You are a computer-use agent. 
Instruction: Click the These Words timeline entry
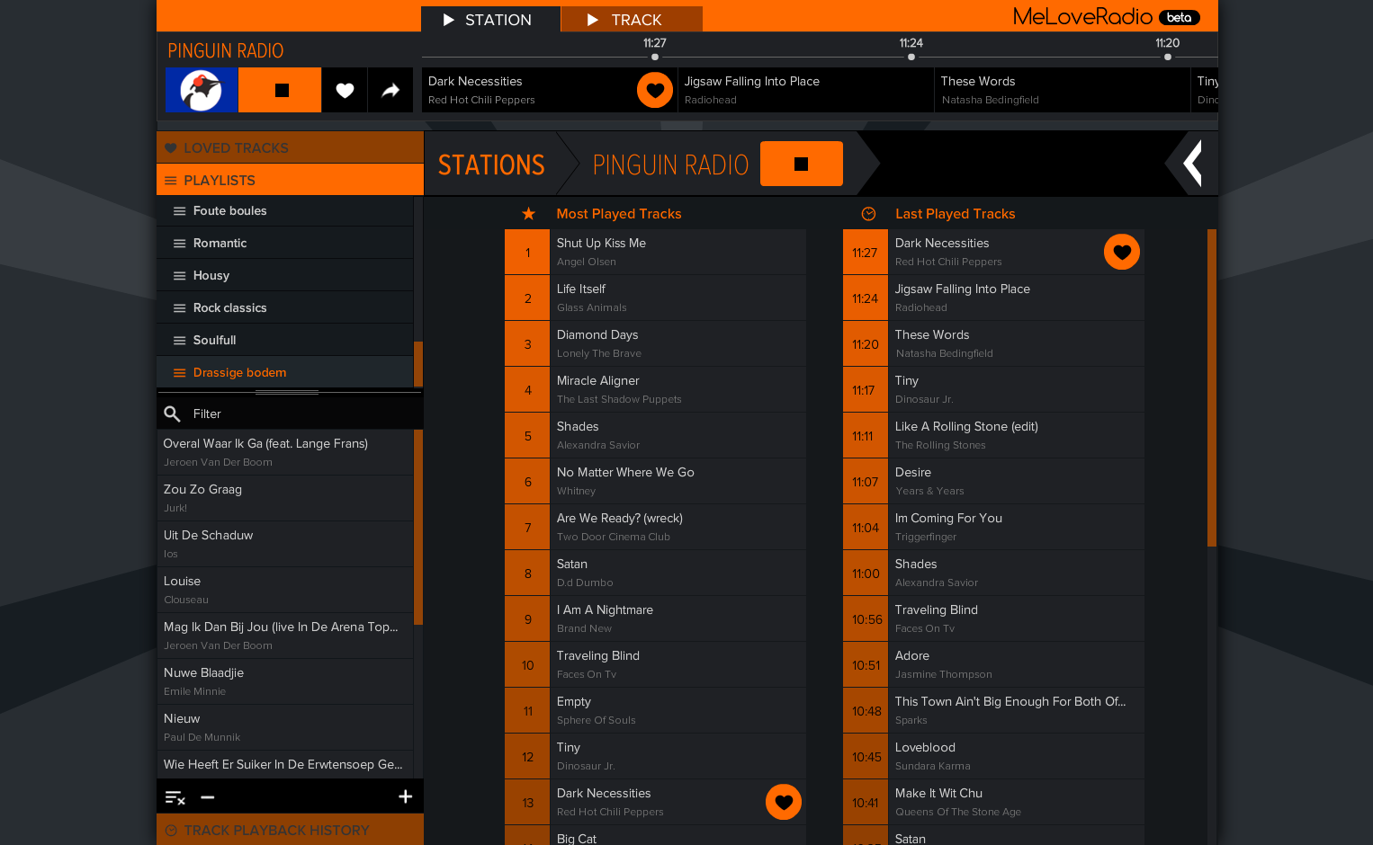(1062, 90)
